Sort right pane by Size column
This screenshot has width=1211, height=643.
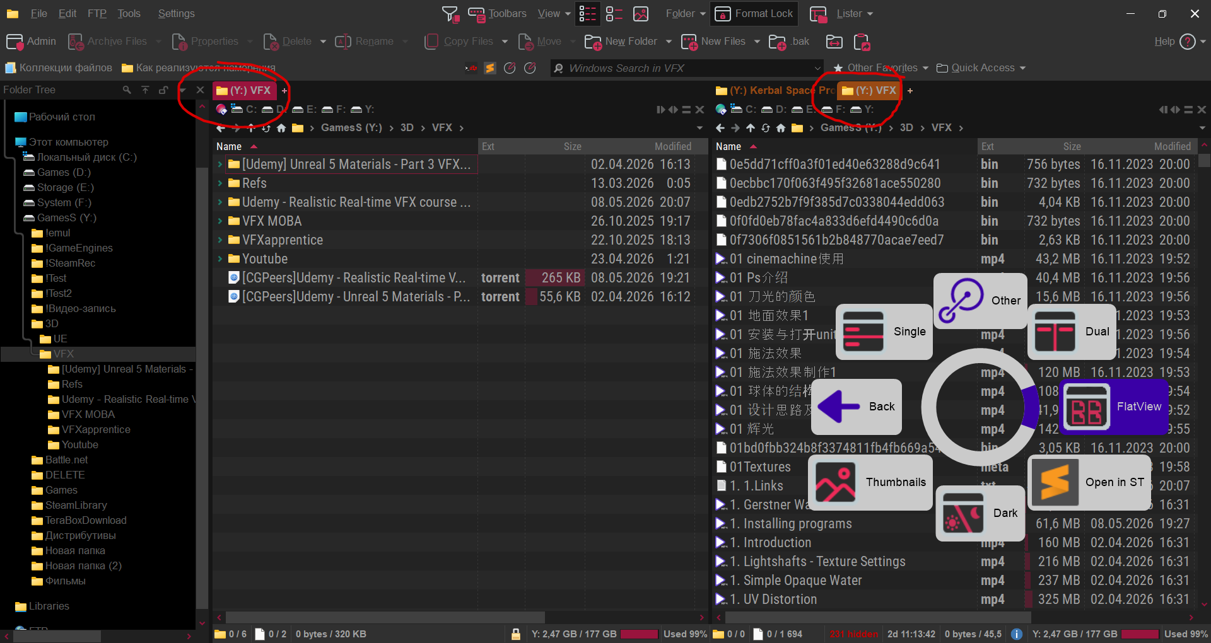click(x=1072, y=146)
